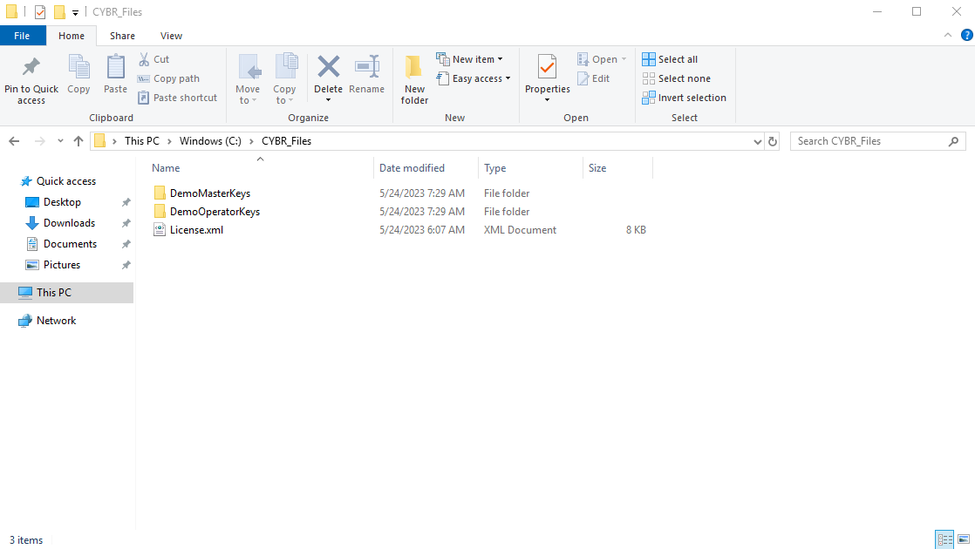Image resolution: width=975 pixels, height=549 pixels.
Task: Create a New folder
Action: (414, 79)
